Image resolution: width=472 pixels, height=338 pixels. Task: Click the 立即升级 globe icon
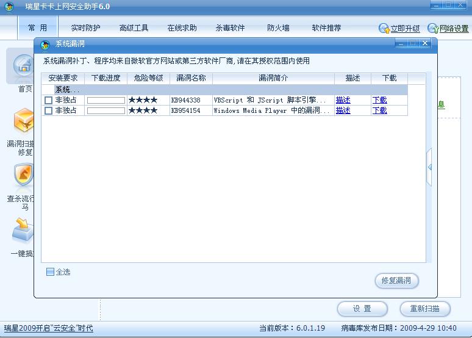click(x=384, y=28)
